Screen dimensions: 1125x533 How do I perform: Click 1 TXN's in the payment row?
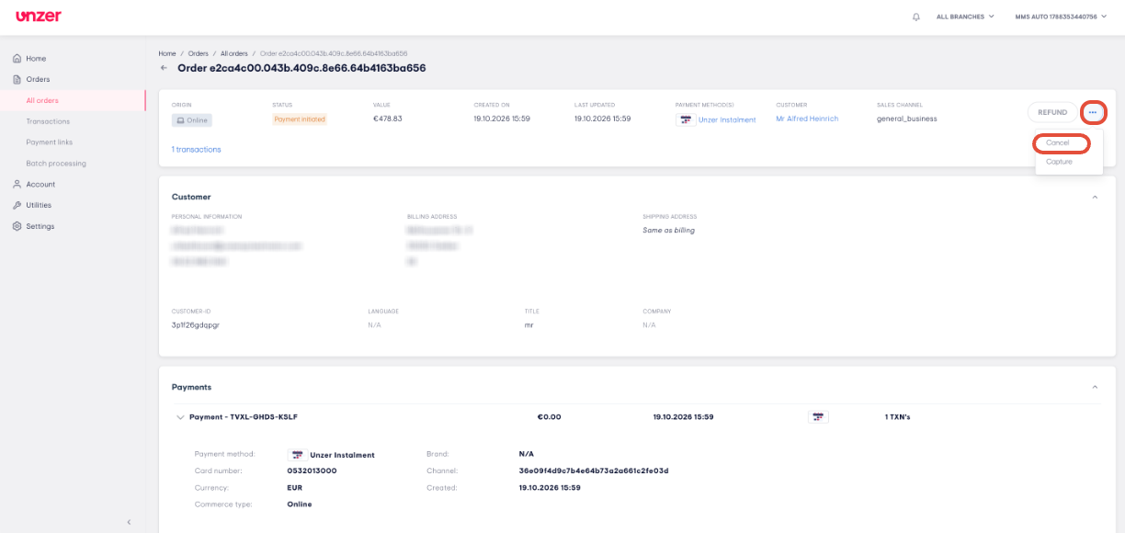897,417
